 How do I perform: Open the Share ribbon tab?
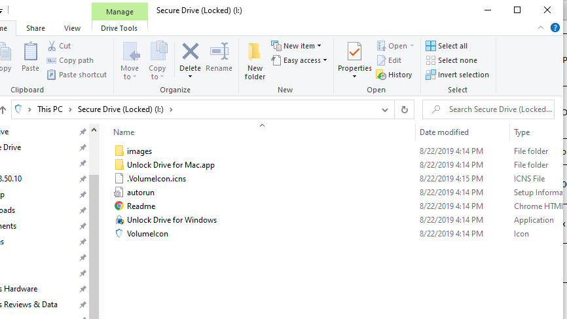35,28
